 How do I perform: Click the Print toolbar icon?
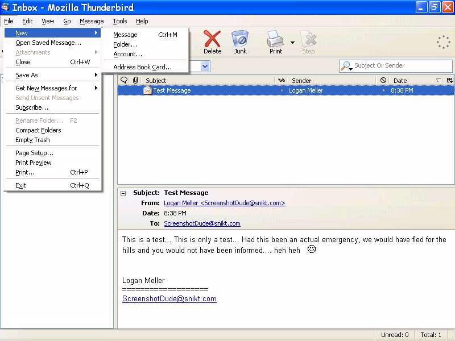pyautogui.click(x=275, y=42)
